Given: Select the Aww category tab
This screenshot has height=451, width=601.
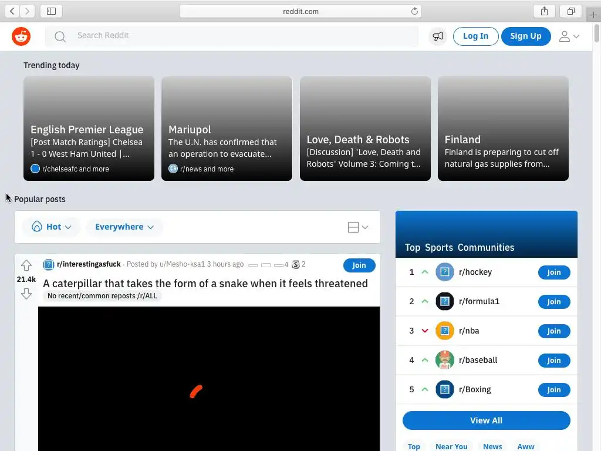Looking at the screenshot, I should 525,446.
